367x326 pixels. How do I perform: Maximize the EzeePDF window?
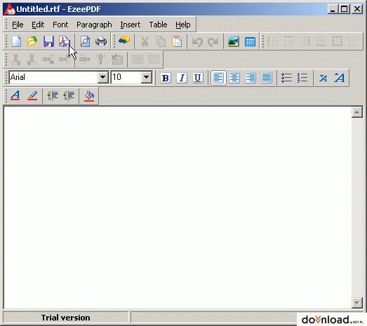coord(345,9)
